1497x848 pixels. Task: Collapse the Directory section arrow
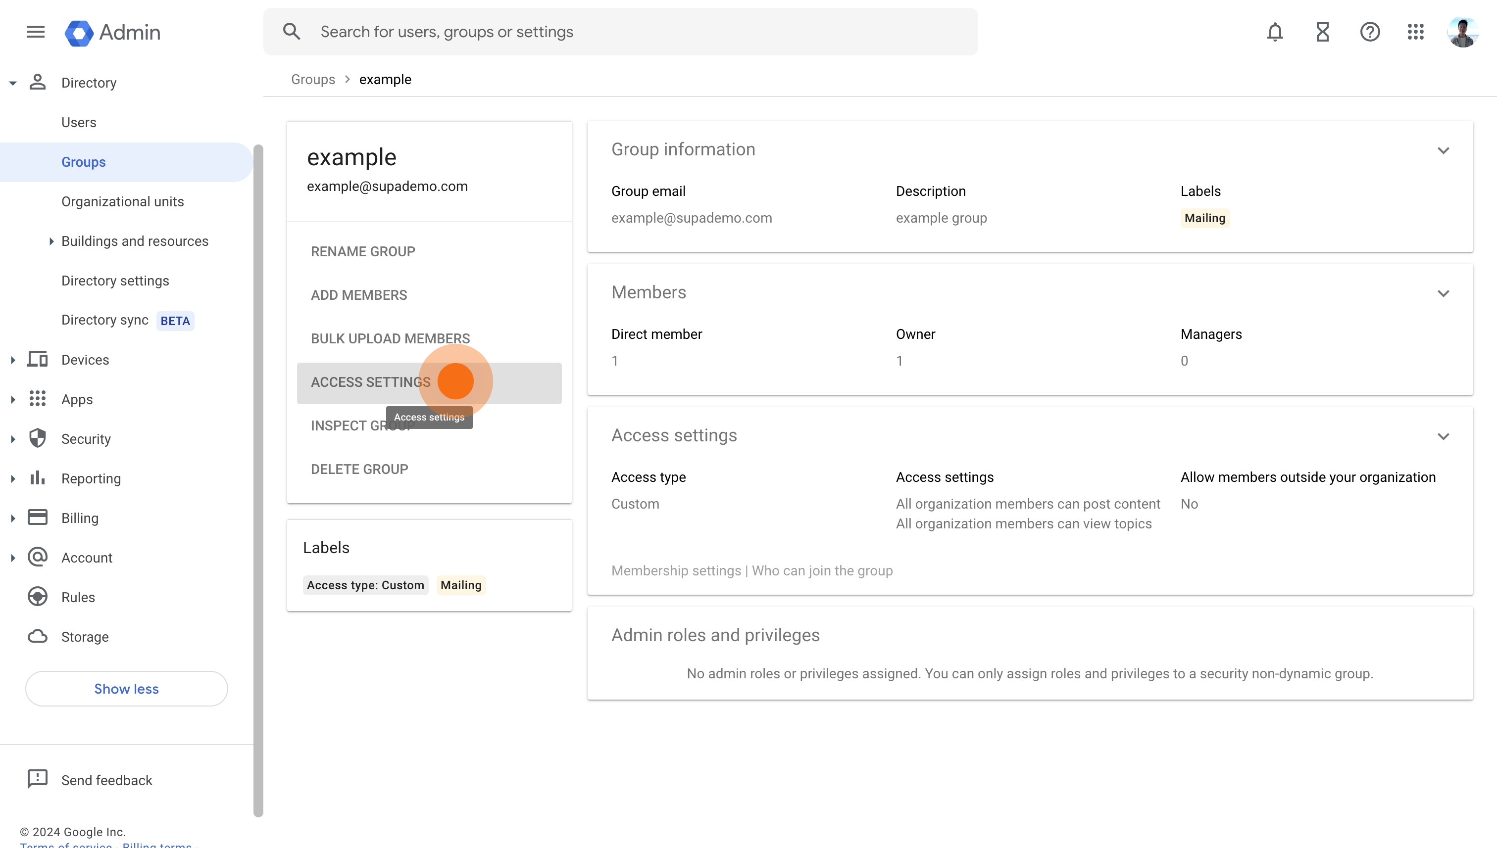[13, 83]
